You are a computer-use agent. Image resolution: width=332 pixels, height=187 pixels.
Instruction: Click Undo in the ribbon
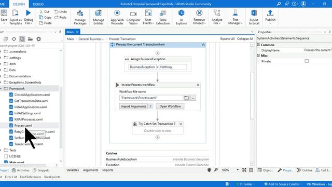61,11
